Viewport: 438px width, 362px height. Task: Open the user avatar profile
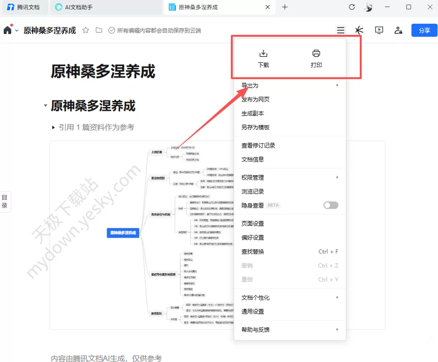pyautogui.click(x=368, y=7)
